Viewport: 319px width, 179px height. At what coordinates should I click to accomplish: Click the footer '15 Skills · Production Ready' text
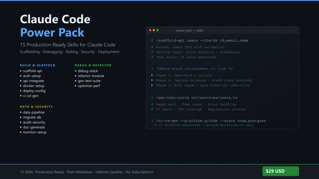[x=86, y=172]
